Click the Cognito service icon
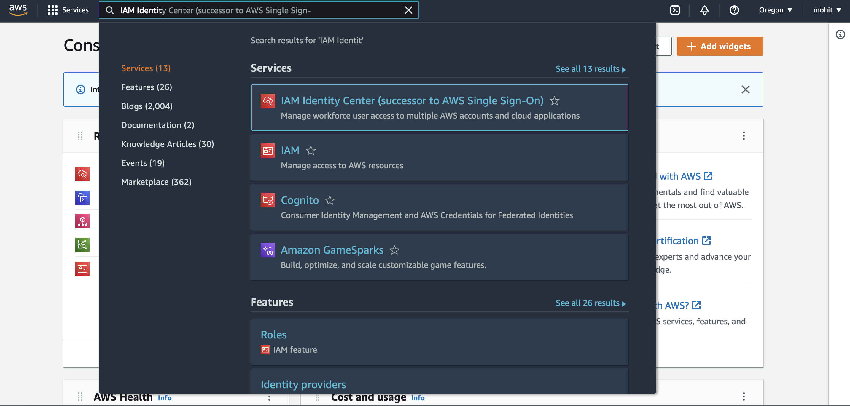 pyautogui.click(x=267, y=200)
